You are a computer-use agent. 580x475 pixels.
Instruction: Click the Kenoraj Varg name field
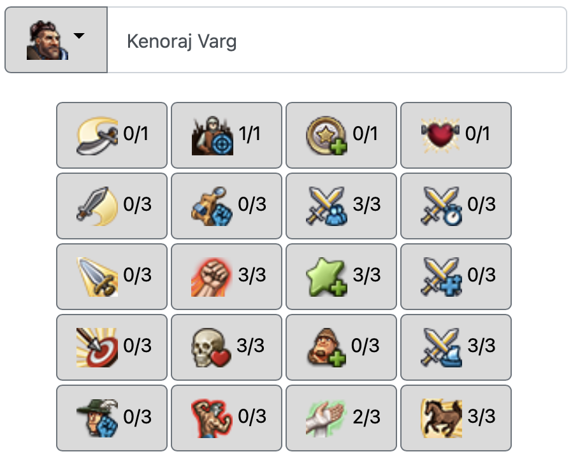click(337, 41)
